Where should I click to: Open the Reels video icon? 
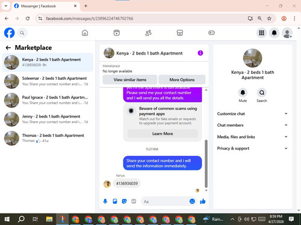(x=117, y=33)
